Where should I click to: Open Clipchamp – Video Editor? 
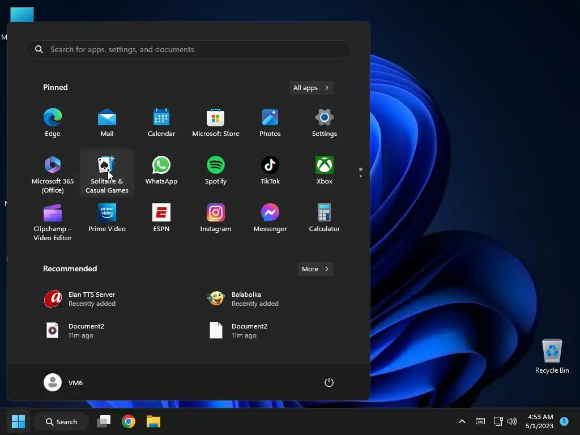coord(53,222)
